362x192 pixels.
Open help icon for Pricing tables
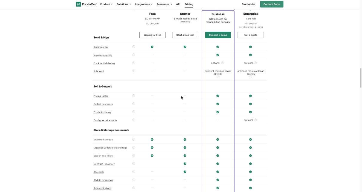tap(133, 96)
